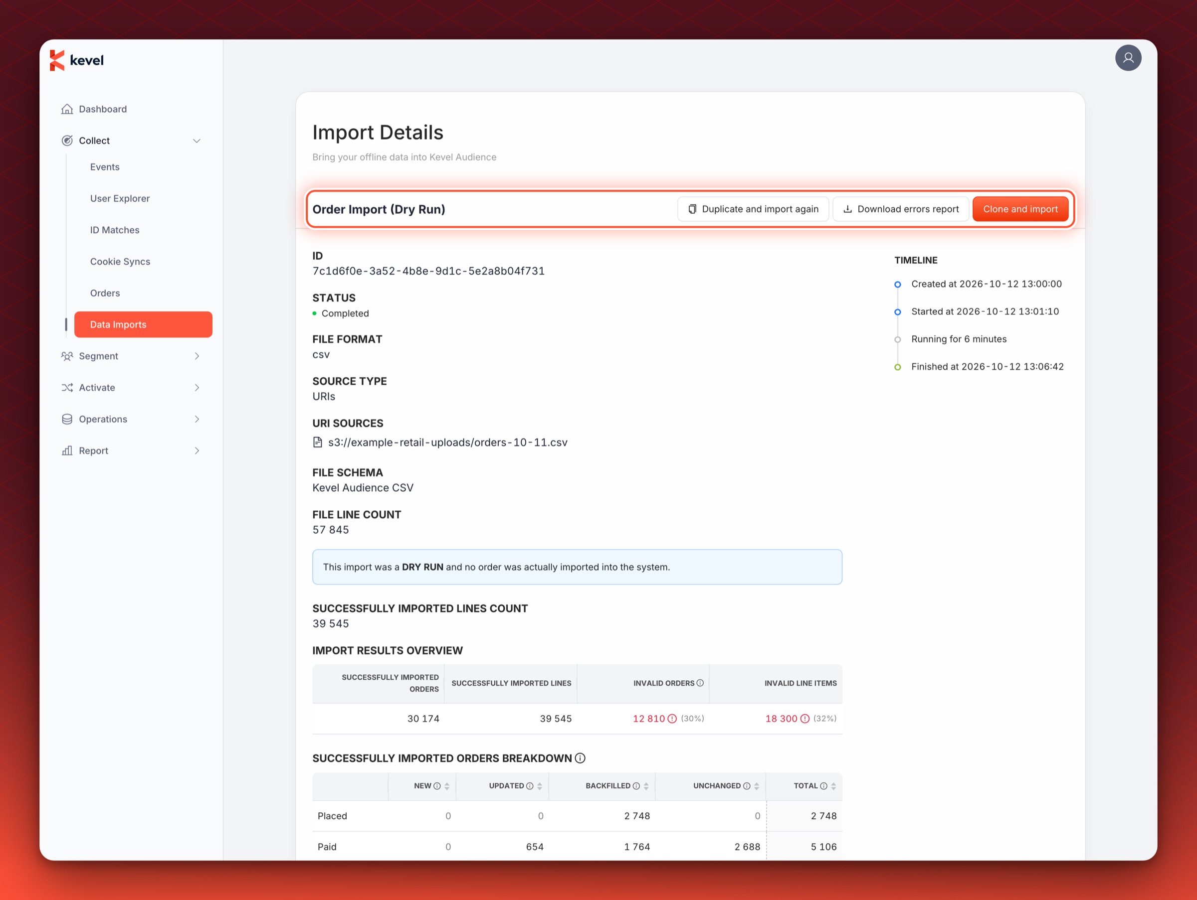Expand the Segment menu chevron
This screenshot has height=900, width=1197.
(197, 356)
